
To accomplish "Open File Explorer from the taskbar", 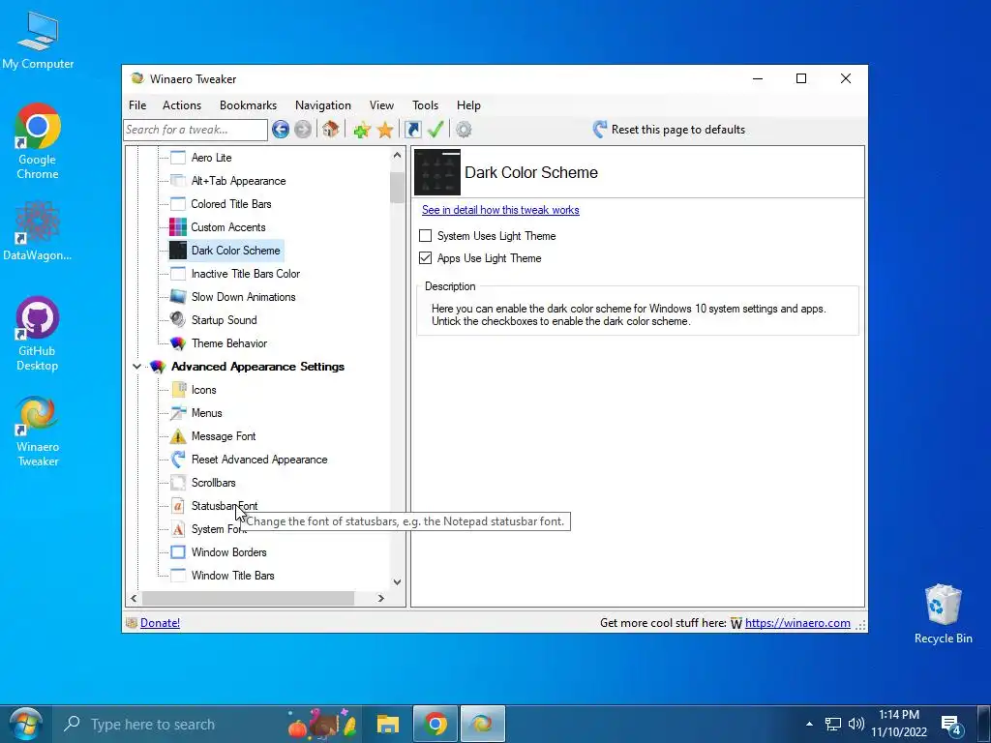I will 388,724.
